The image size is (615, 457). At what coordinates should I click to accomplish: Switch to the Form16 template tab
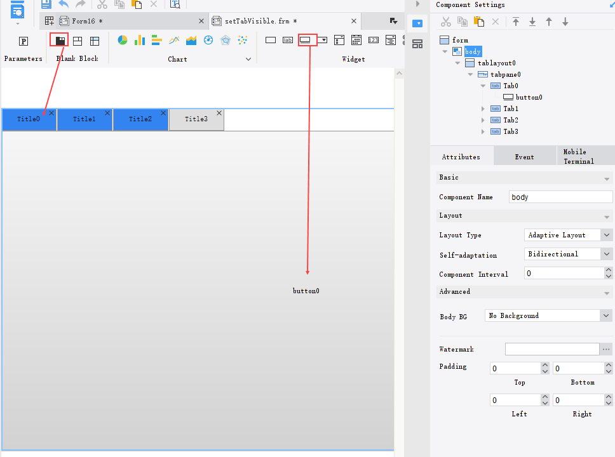coord(123,21)
